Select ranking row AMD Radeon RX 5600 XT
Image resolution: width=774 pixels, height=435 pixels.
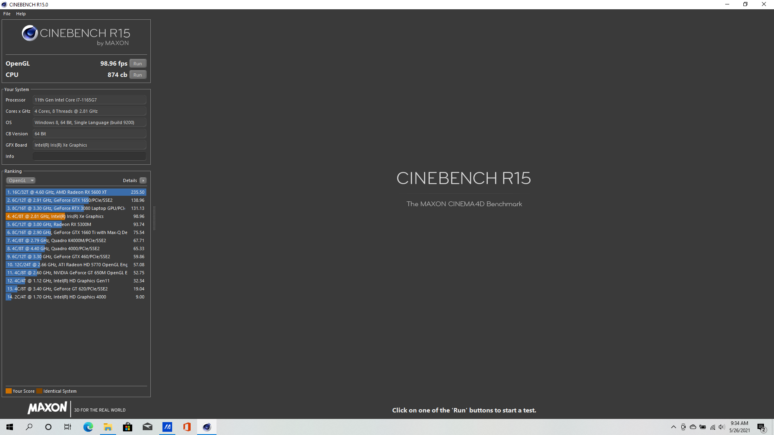pos(76,192)
